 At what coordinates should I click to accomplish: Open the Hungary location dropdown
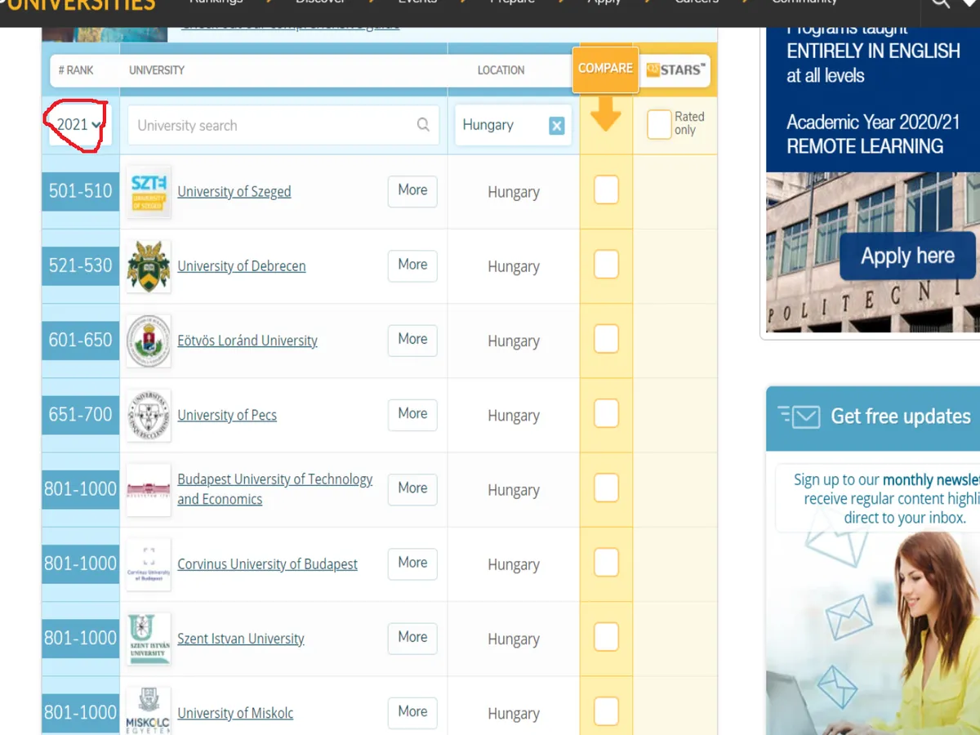[498, 126]
